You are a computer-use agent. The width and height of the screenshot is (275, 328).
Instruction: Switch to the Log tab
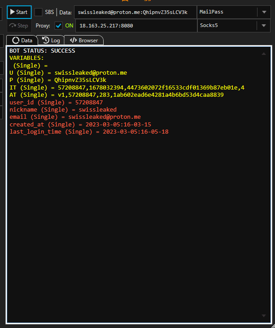(51, 40)
